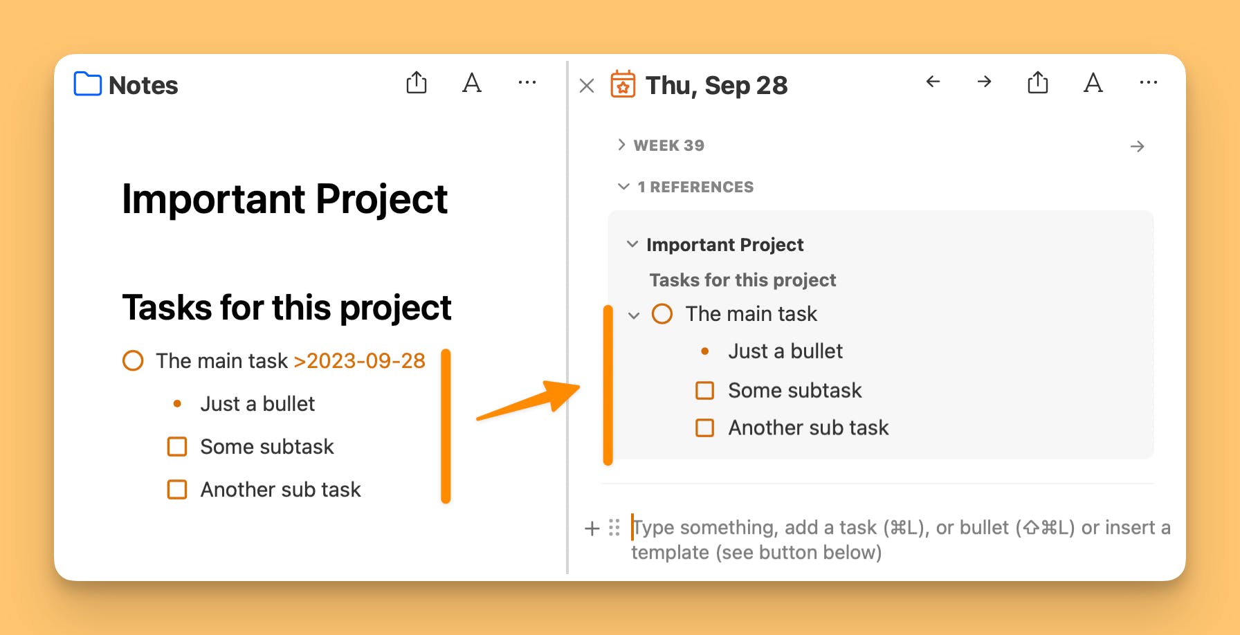Open the >2023-09-28 date link

pyautogui.click(x=359, y=361)
